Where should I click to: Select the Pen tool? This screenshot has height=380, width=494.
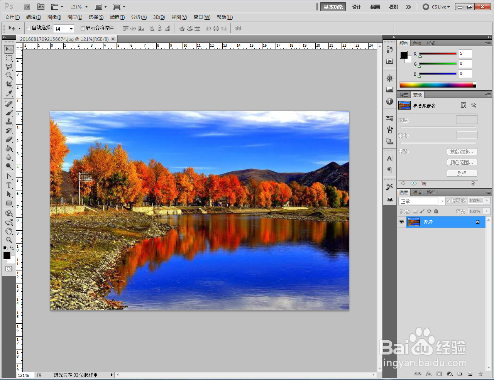[x=9, y=176]
